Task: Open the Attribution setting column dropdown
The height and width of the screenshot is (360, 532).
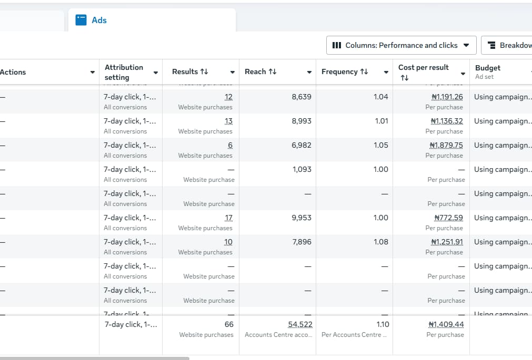Action: (155, 73)
